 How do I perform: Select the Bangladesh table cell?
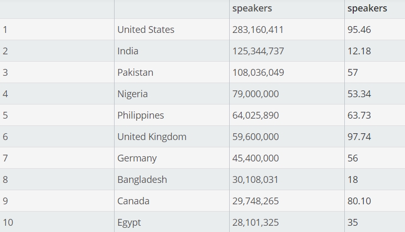(x=142, y=180)
